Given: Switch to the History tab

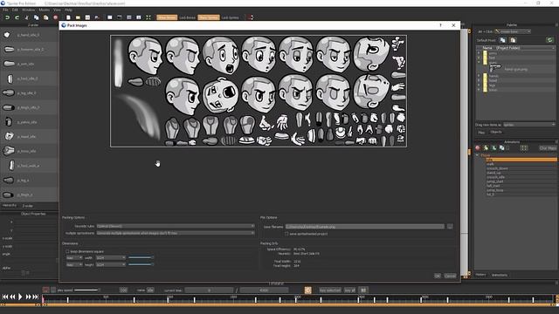Looking at the screenshot, I should [480, 275].
